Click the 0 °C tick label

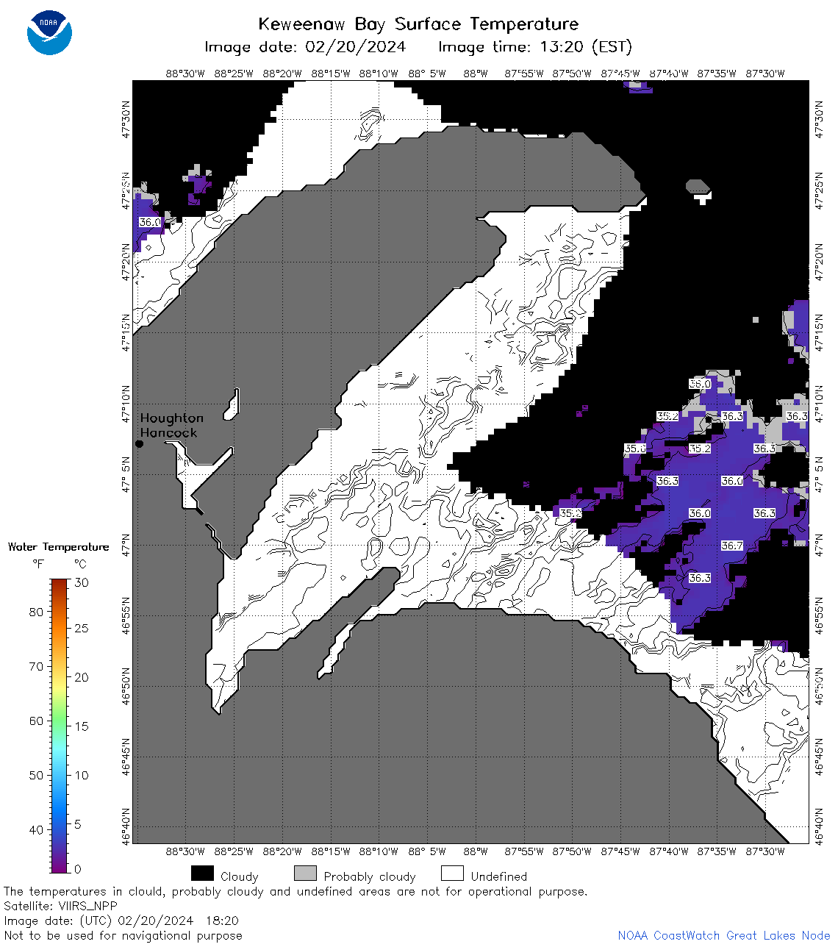click(78, 869)
